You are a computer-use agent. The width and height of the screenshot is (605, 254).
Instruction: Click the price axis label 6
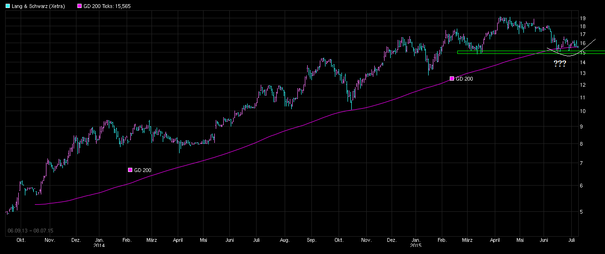582,186
